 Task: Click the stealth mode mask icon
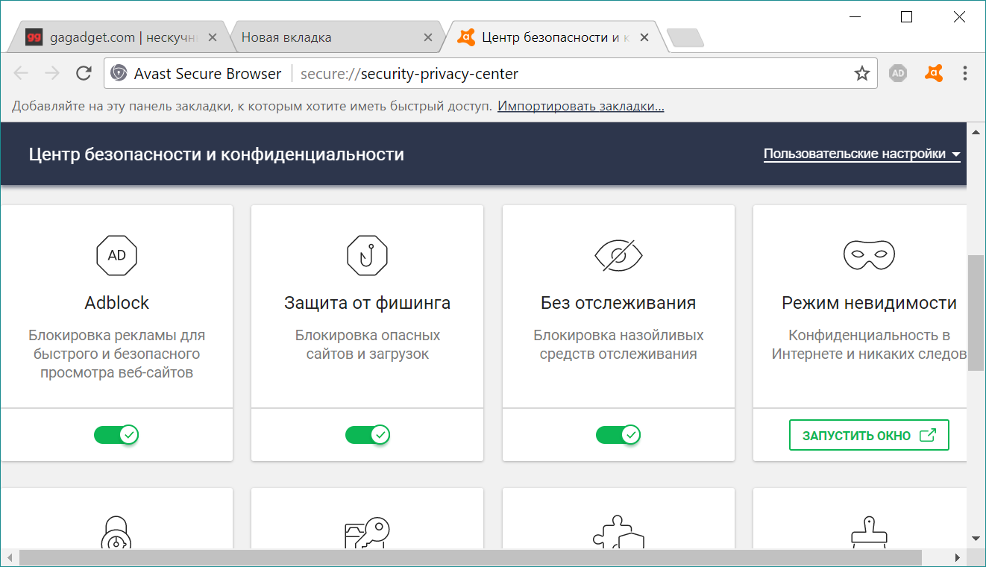point(869,255)
